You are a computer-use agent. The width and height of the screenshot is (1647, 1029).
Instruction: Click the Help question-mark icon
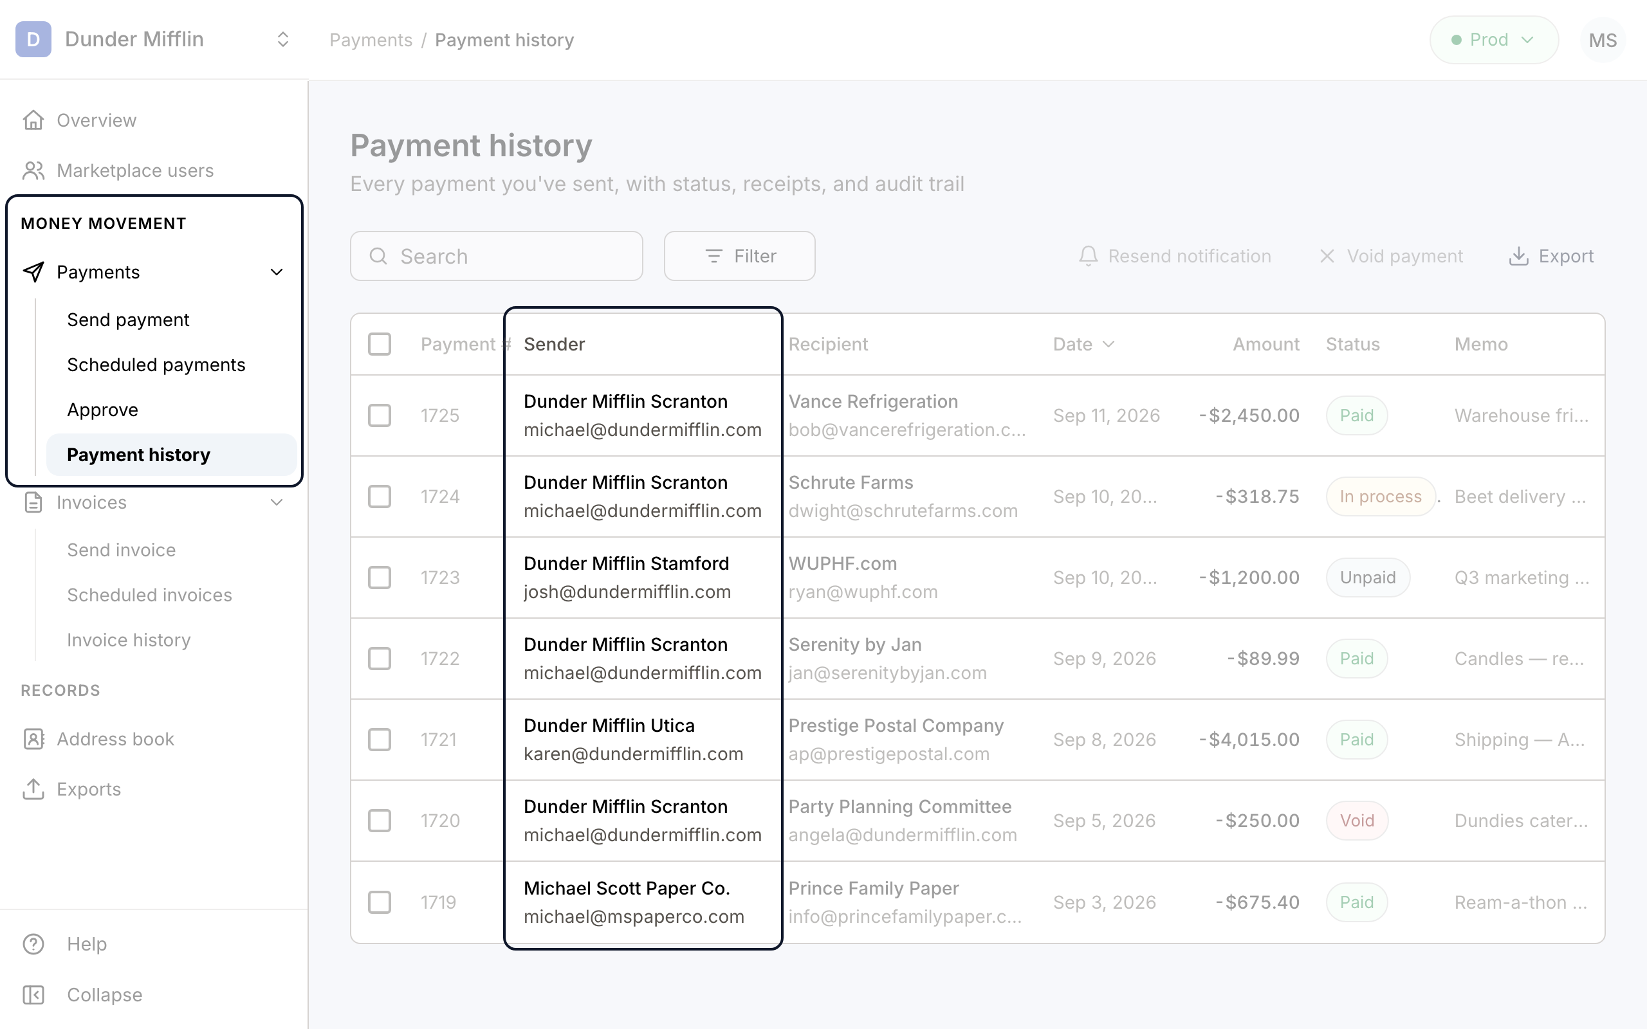point(33,944)
